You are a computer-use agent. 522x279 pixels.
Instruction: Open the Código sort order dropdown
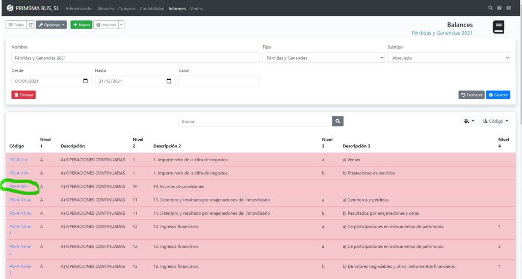[495, 121]
